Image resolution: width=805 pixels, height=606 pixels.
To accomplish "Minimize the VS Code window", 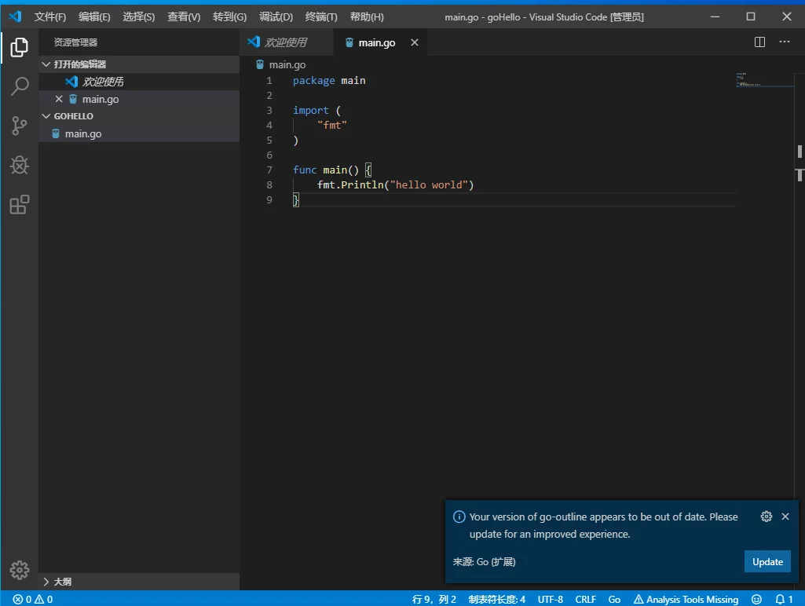I will tap(715, 16).
